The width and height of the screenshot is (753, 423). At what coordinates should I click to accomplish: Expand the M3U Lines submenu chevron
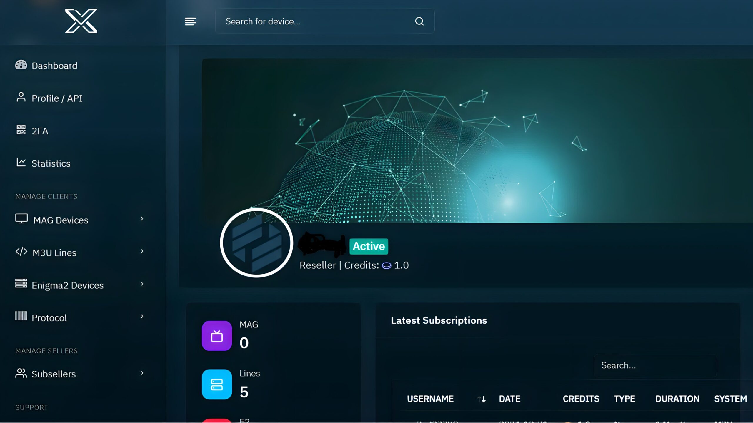(142, 251)
